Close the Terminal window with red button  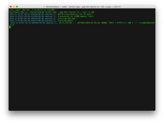click(11, 7)
